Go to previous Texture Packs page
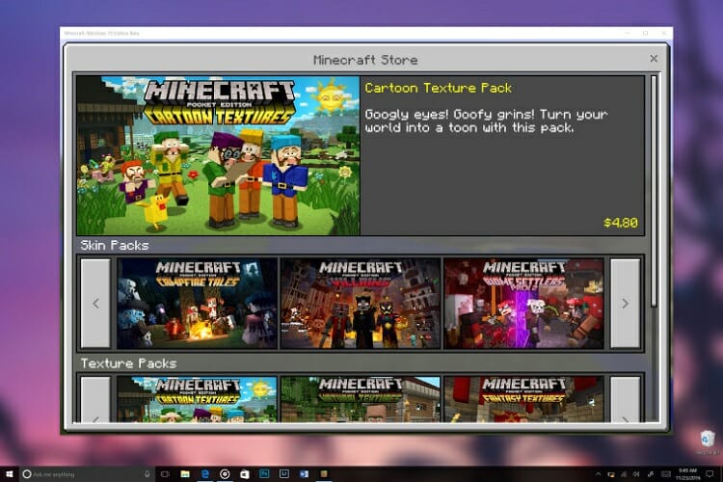 [x=95, y=400]
